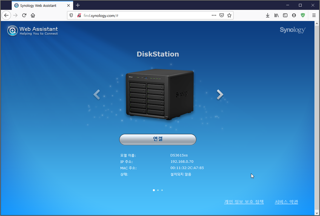Viewport: 320px width, 216px height.
Task: Click the DiskStation device image
Action: [160, 94]
